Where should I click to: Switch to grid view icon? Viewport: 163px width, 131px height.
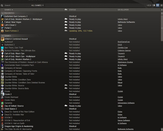(161, 5)
